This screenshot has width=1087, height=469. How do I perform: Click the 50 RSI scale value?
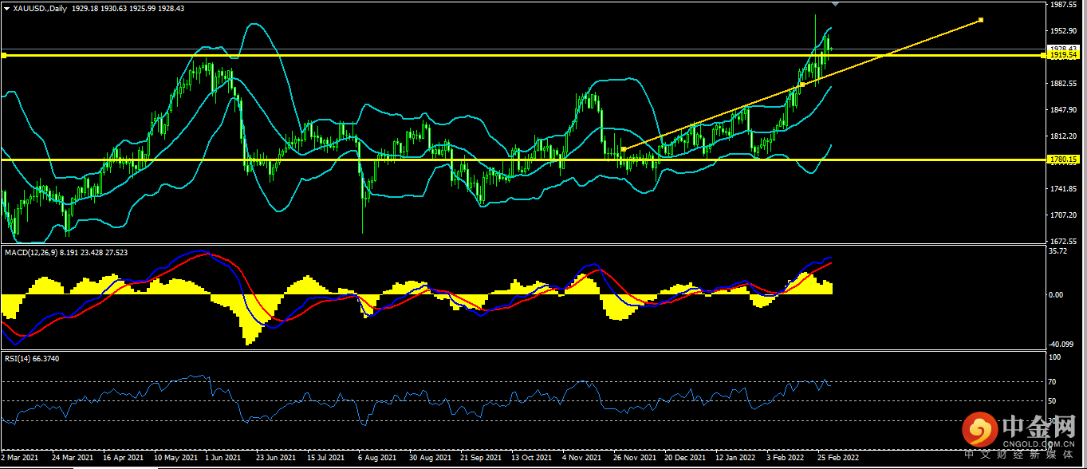pyautogui.click(x=1053, y=401)
